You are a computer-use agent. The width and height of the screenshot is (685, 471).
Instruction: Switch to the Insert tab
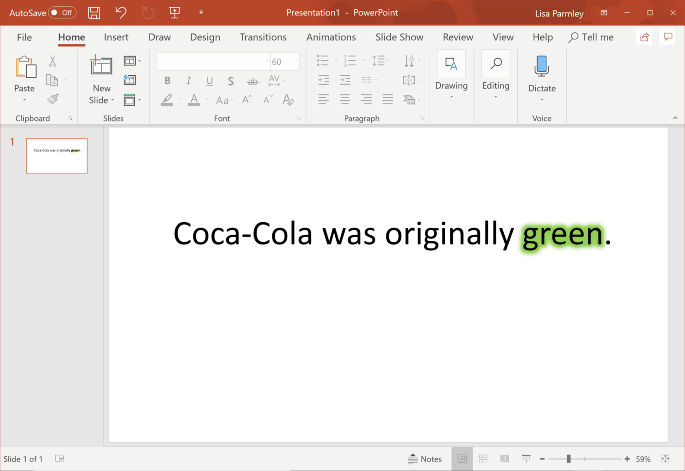tap(116, 37)
